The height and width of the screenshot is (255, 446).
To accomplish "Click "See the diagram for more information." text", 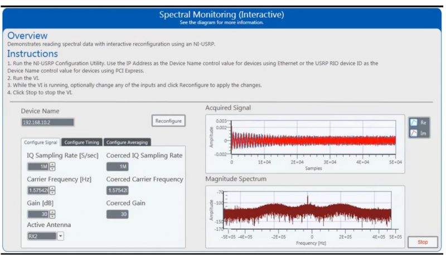I will (x=221, y=22).
